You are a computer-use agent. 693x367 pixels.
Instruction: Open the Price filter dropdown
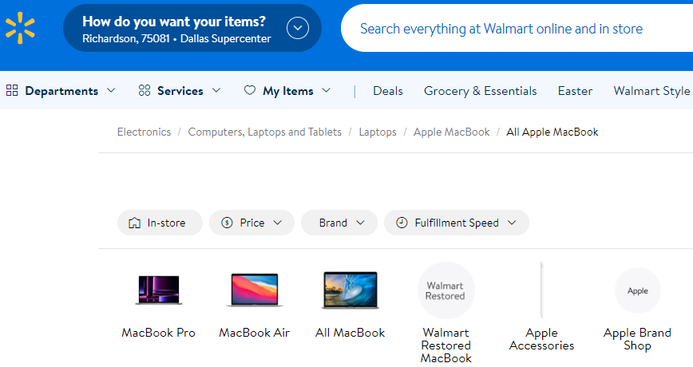pos(251,223)
